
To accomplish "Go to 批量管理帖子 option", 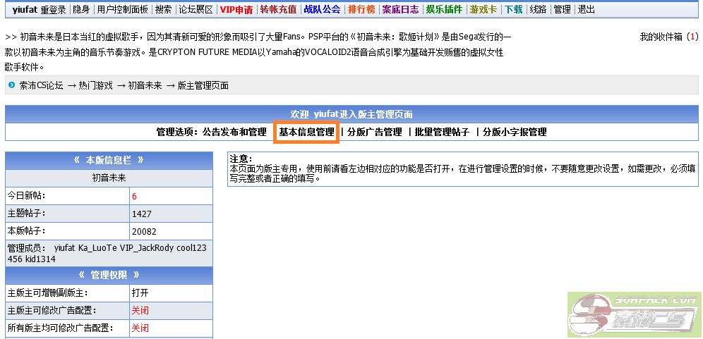I will point(442,132).
